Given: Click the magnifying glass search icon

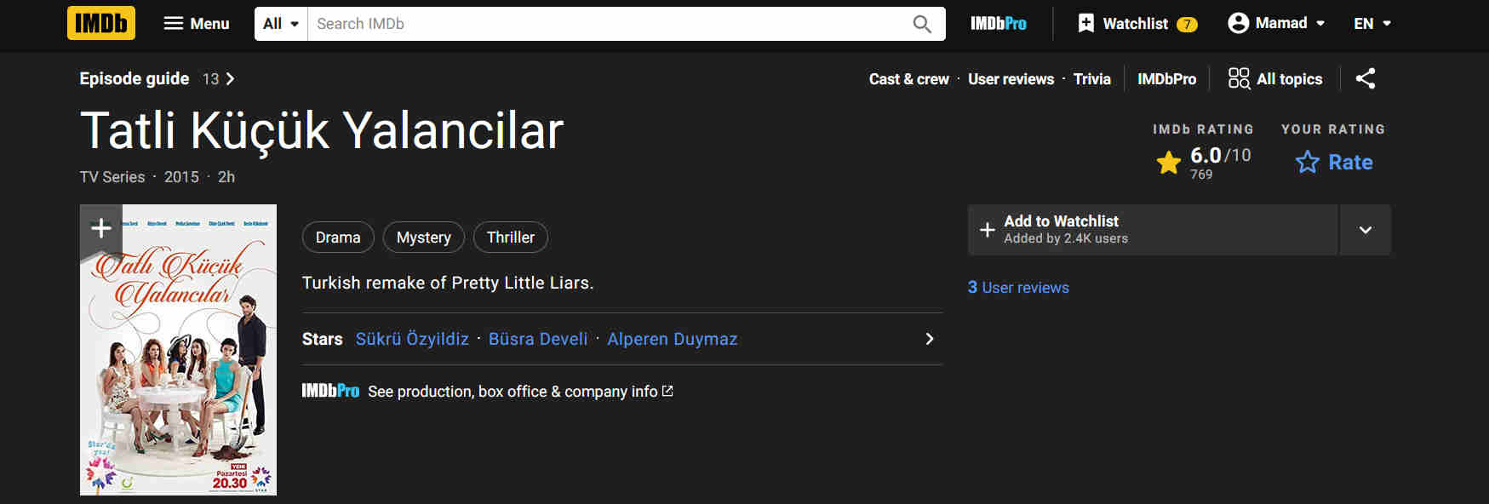Looking at the screenshot, I should 922,24.
